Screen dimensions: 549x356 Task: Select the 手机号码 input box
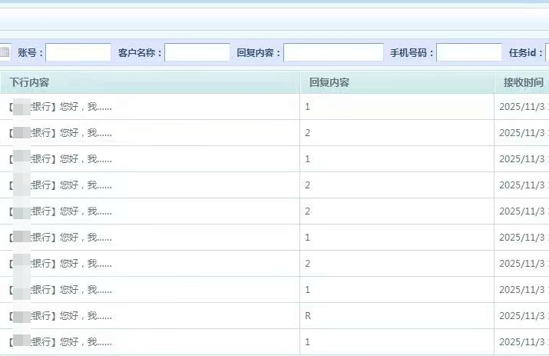coord(468,53)
